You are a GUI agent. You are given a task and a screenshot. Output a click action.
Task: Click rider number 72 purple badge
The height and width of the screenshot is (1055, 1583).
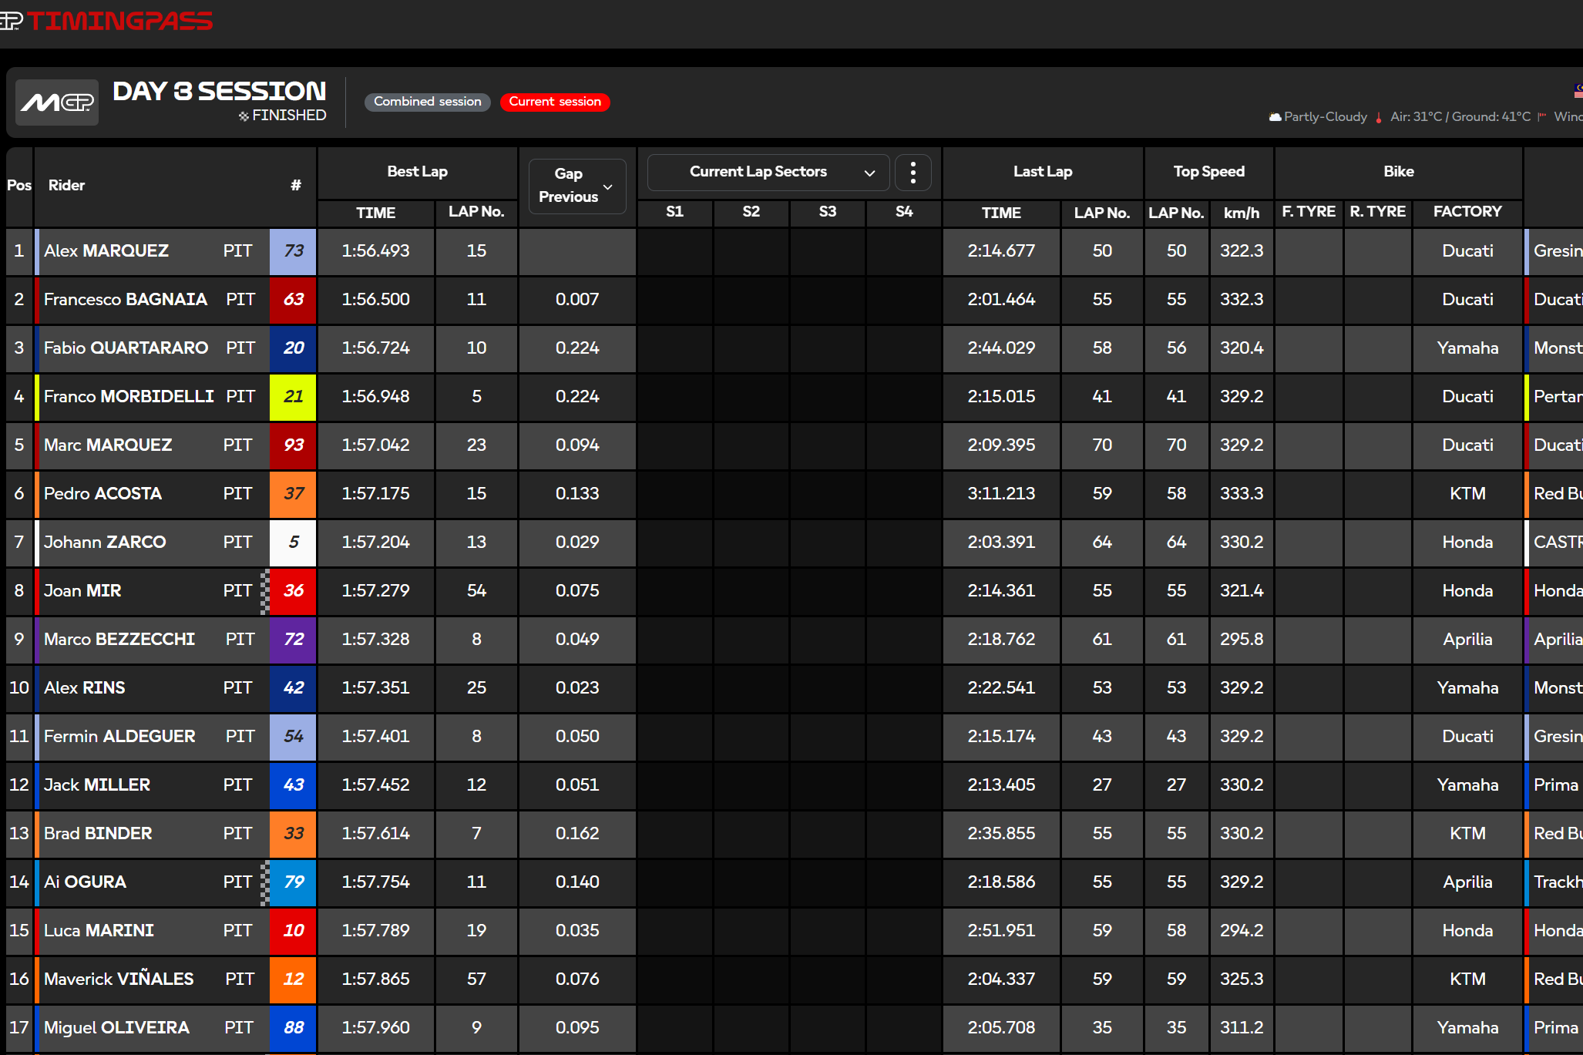click(293, 640)
